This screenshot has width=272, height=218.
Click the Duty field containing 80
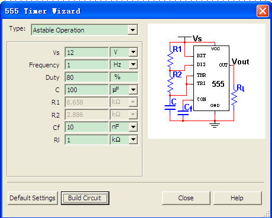click(x=87, y=77)
